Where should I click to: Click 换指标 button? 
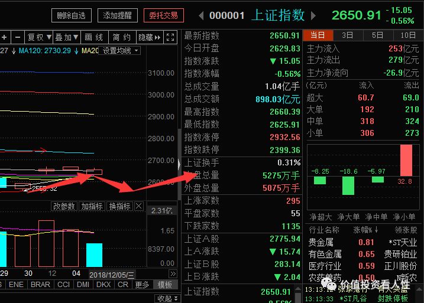coord(120,206)
